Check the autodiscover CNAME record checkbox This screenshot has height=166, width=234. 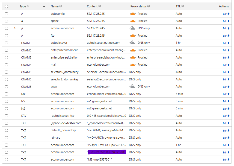7,43
